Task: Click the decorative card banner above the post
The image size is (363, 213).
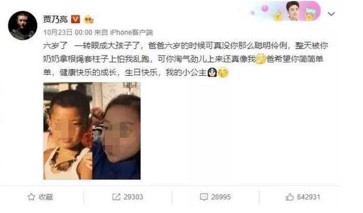Action: coord(285,11)
